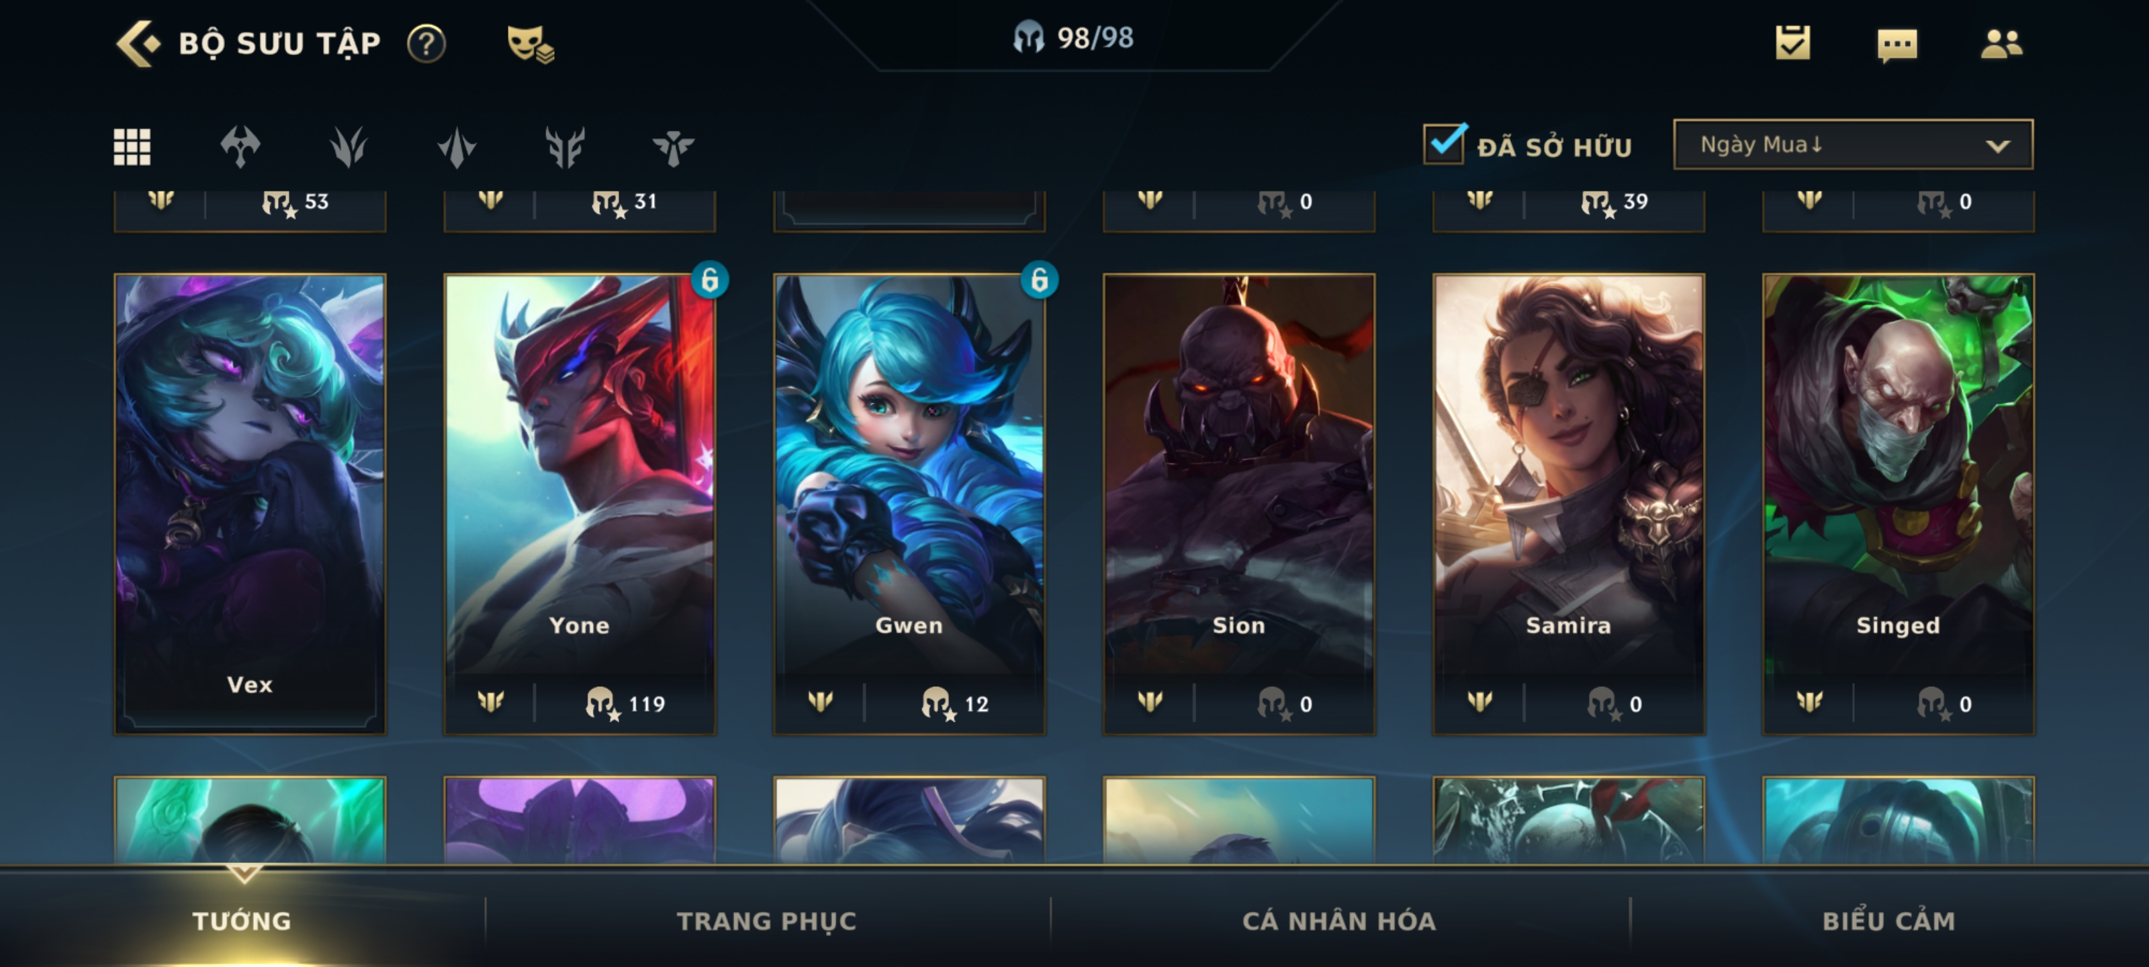Screen dimensions: 2149x967
Task: Open the missions checklist icon
Action: tap(1793, 42)
